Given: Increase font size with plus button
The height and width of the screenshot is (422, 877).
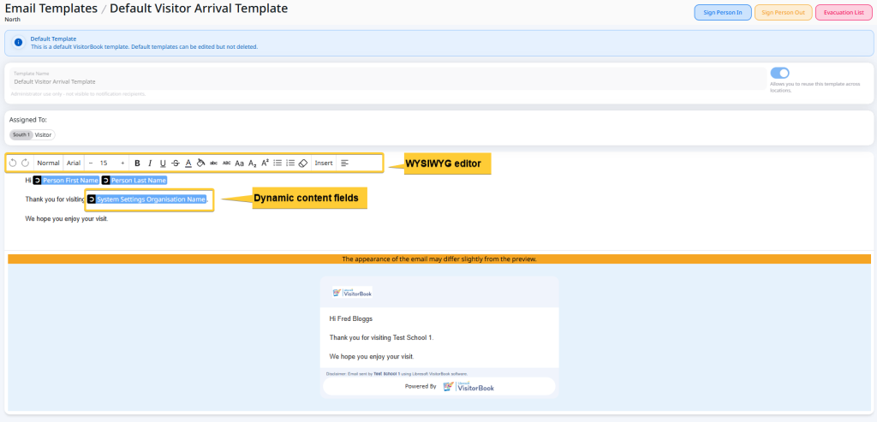Looking at the screenshot, I should 122,163.
